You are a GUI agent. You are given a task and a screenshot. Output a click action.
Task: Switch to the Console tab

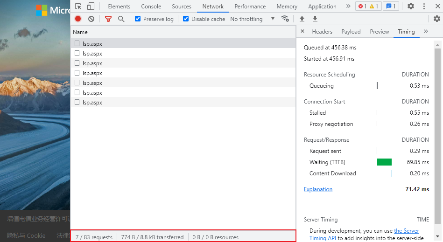[x=151, y=7]
